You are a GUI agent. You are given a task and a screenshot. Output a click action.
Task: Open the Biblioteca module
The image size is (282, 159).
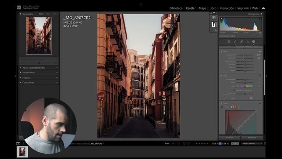click(x=176, y=8)
